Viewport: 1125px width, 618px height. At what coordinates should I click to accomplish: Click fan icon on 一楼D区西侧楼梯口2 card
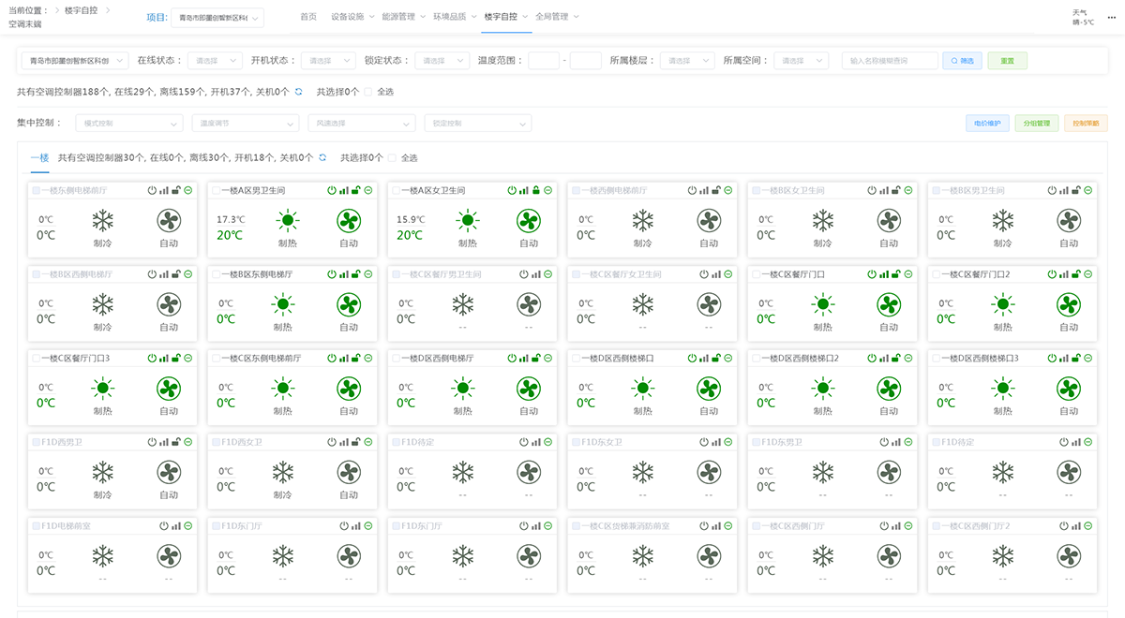click(889, 390)
